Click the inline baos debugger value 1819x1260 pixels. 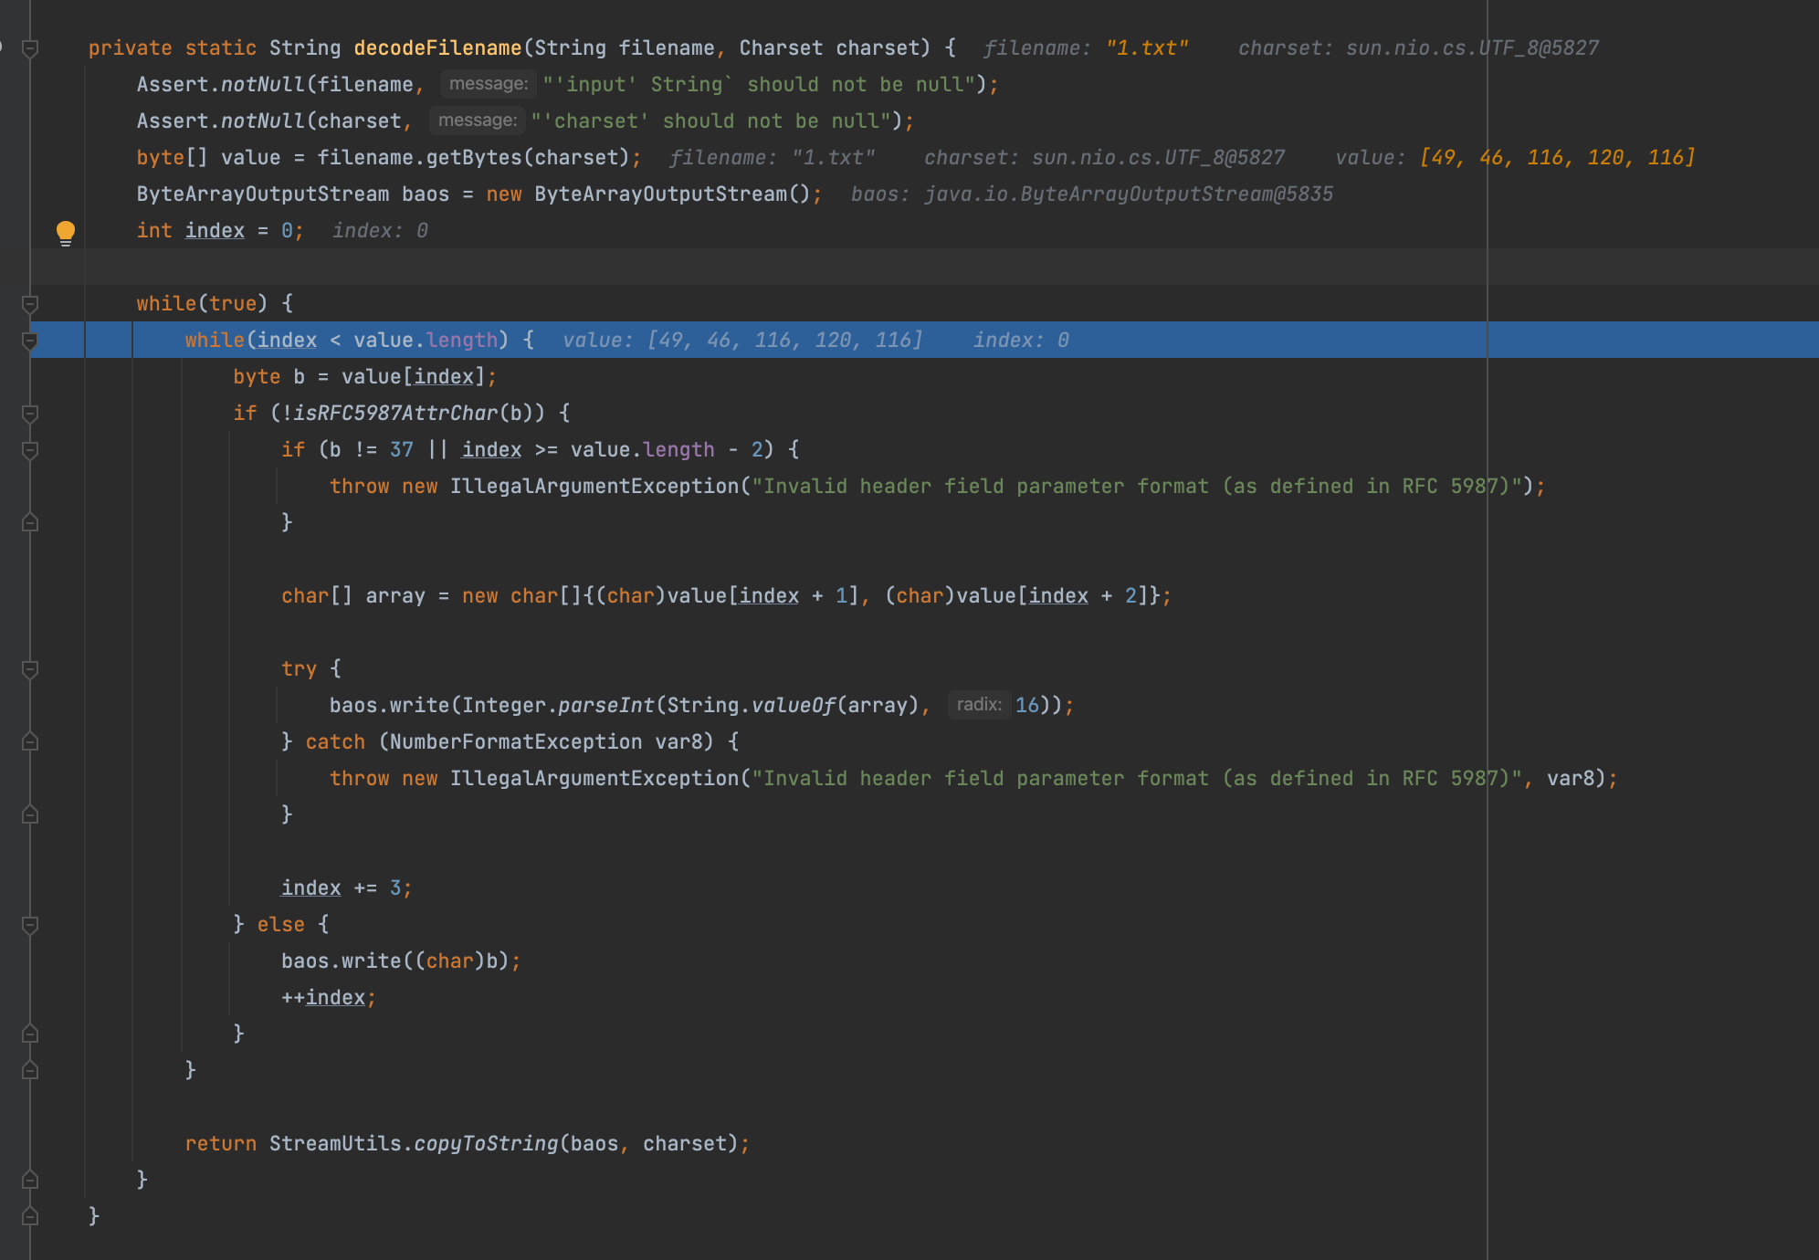[x=1091, y=194]
